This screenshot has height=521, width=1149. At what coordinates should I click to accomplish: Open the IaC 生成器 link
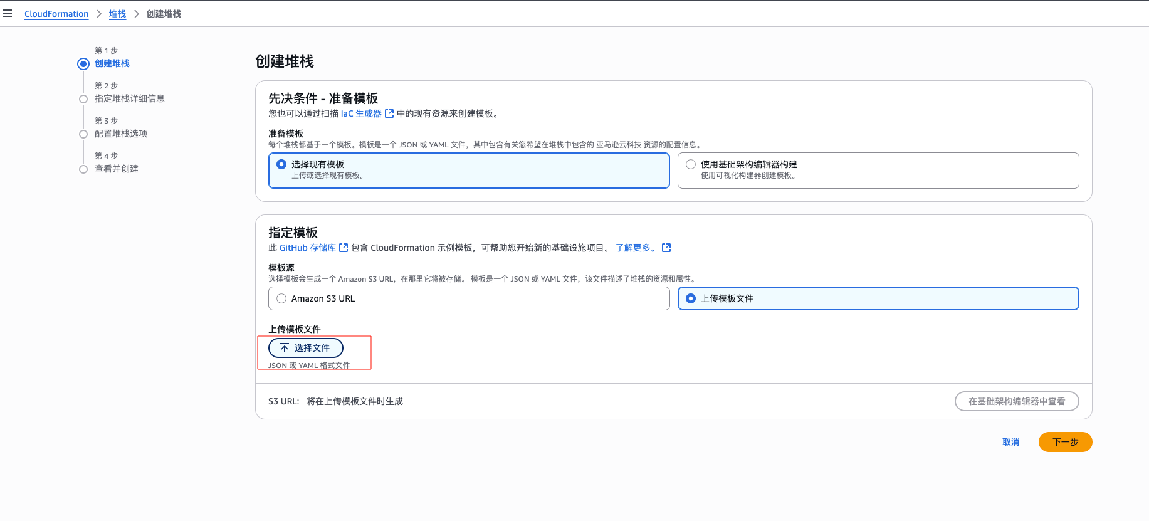coord(361,113)
